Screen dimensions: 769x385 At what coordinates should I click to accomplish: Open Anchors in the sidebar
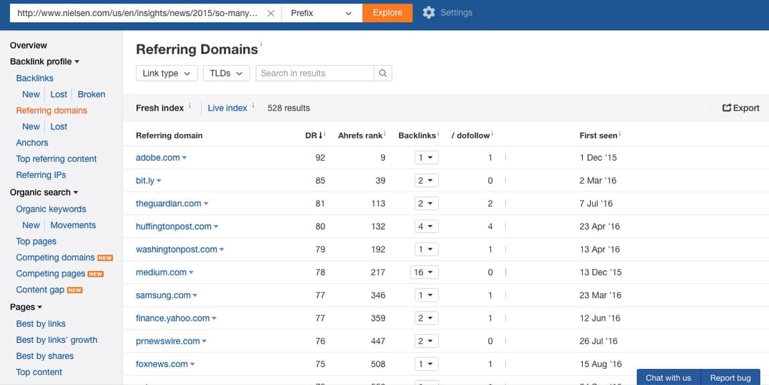(32, 143)
